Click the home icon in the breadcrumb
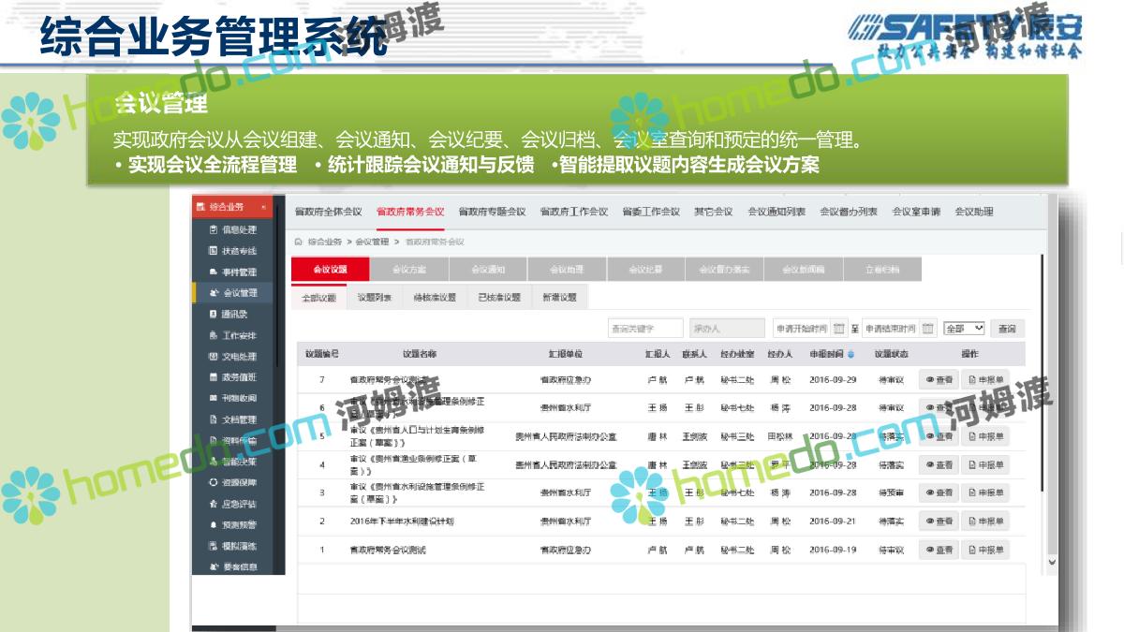 click(x=299, y=242)
